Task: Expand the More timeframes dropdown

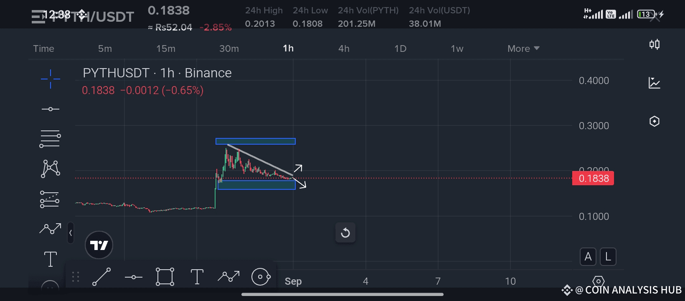Action: pos(523,48)
